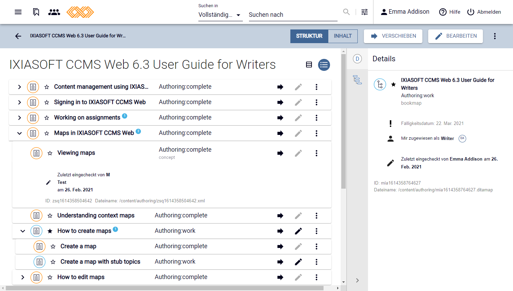Edit How to create maps with pencil
513x291 pixels.
pos(298,231)
